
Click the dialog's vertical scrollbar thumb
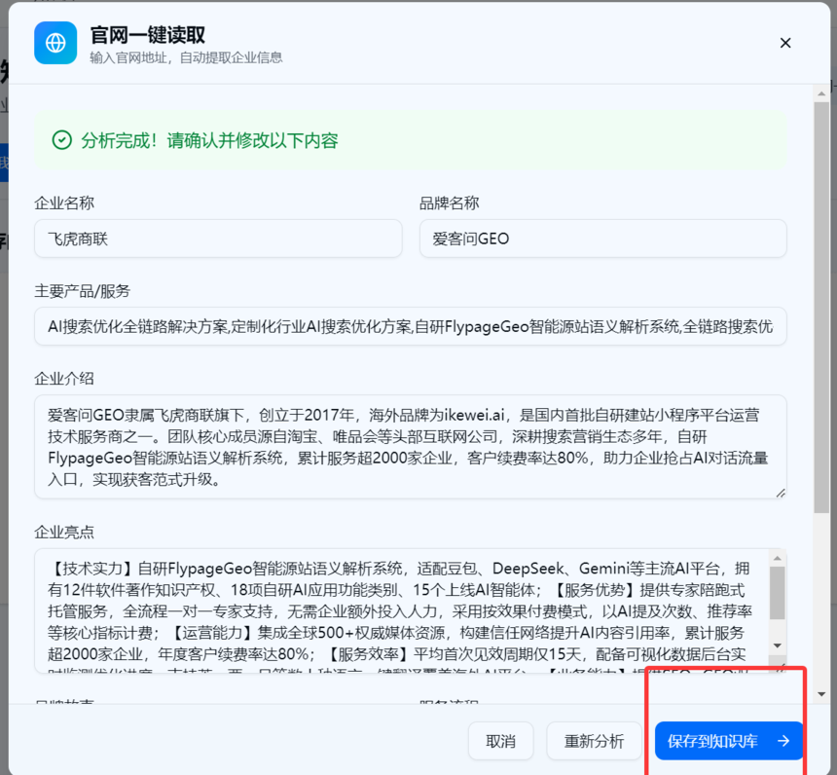pyautogui.click(x=821, y=308)
